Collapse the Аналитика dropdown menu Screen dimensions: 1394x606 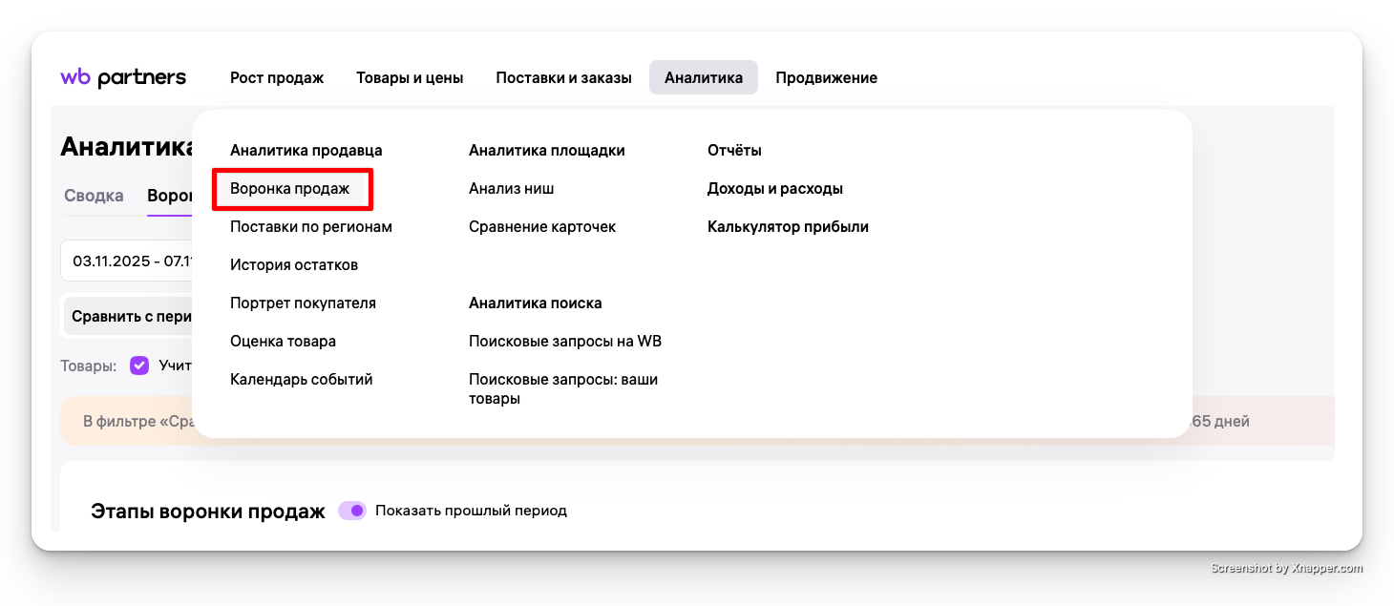coord(704,78)
